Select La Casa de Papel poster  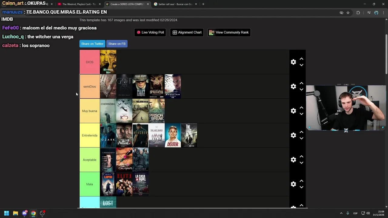[140, 184]
